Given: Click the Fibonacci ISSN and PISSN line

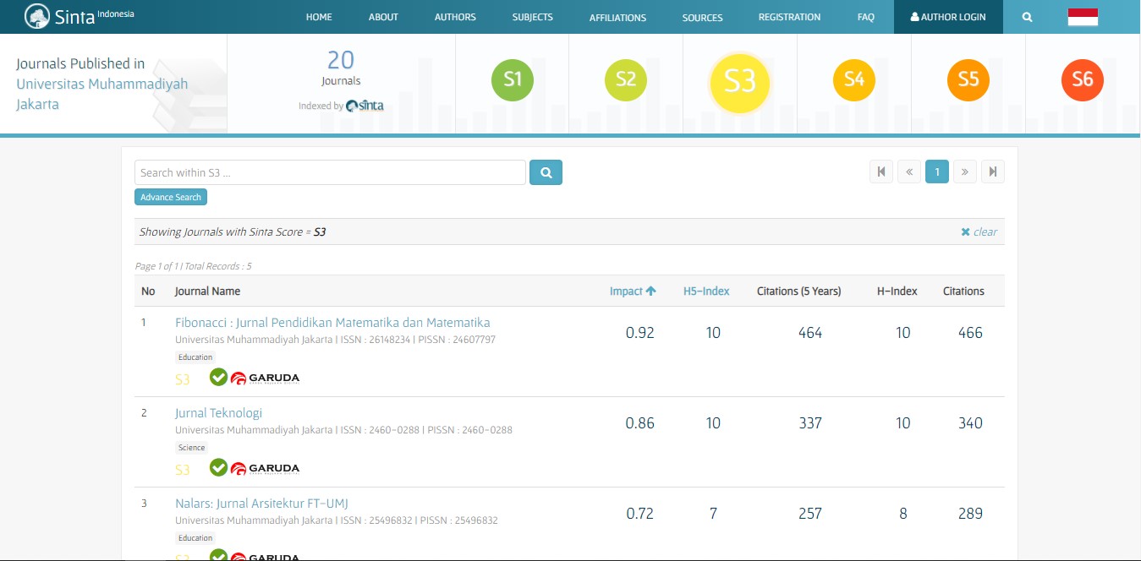Looking at the screenshot, I should click(x=335, y=340).
